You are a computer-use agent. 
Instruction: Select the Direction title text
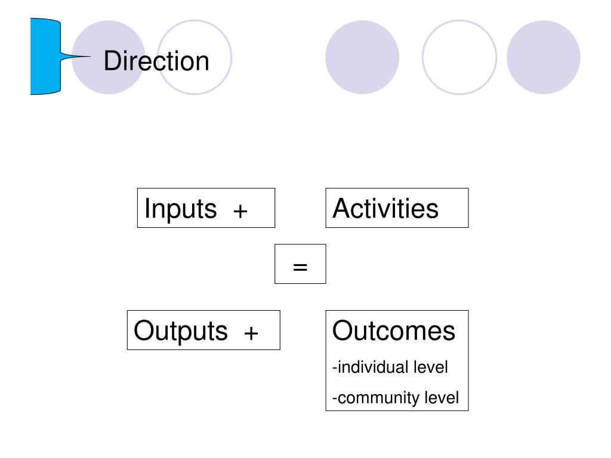click(x=156, y=61)
